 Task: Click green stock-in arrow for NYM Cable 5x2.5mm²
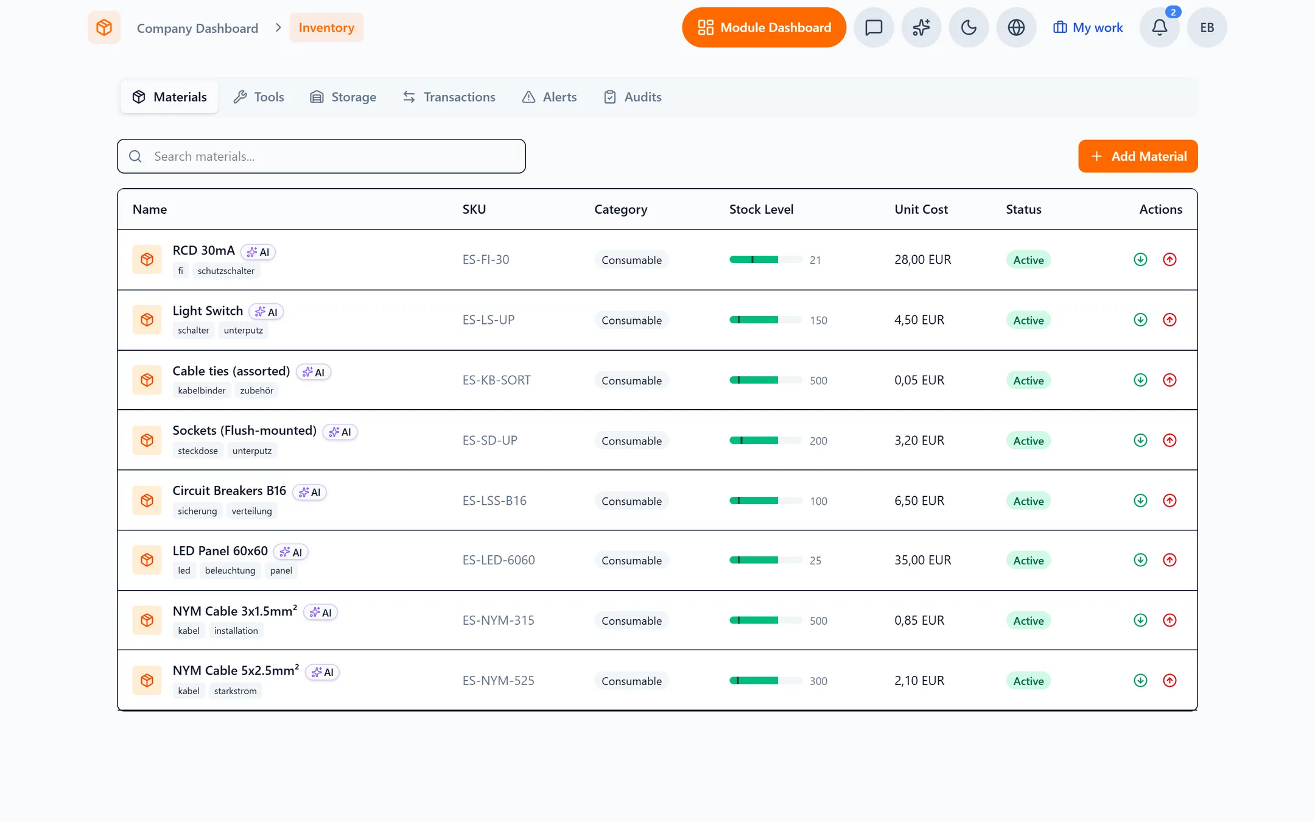click(1141, 680)
